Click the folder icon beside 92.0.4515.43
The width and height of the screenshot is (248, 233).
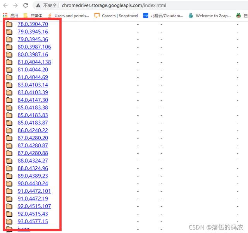[9, 214]
